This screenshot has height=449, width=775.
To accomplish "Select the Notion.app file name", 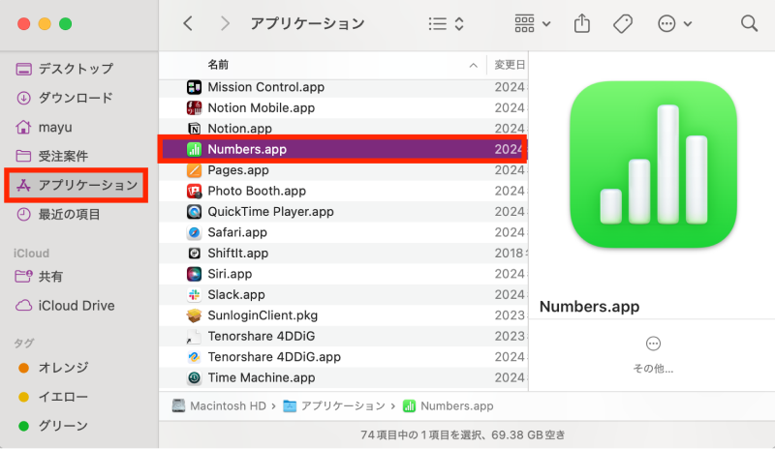I will pos(239,129).
